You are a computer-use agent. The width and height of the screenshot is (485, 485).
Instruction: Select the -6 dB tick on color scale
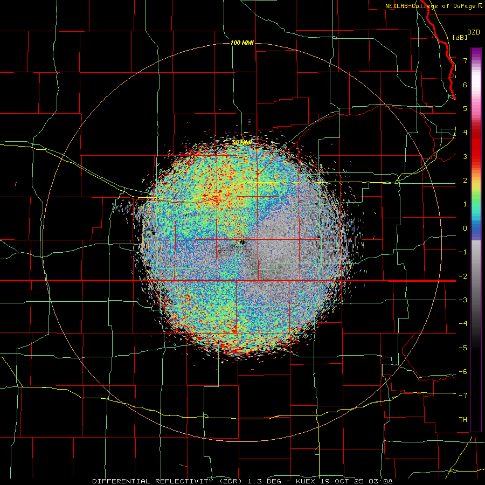click(x=463, y=372)
